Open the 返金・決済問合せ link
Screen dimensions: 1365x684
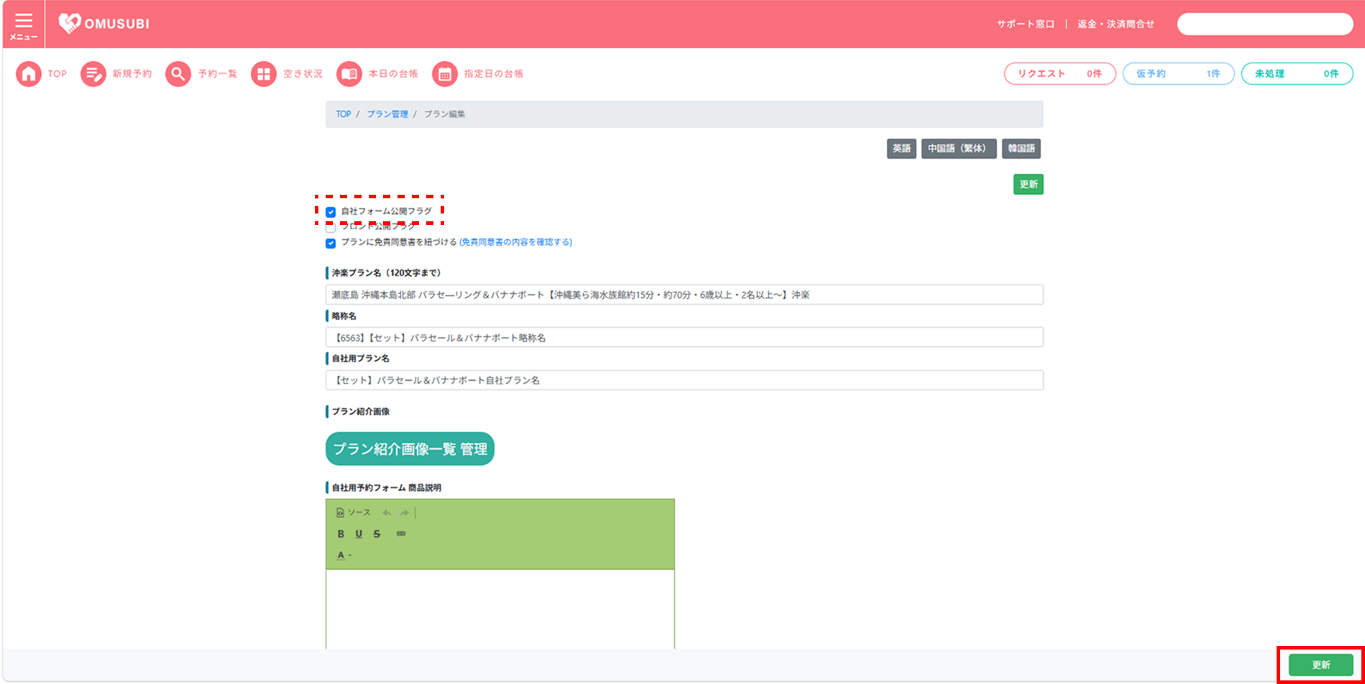pos(1116,24)
